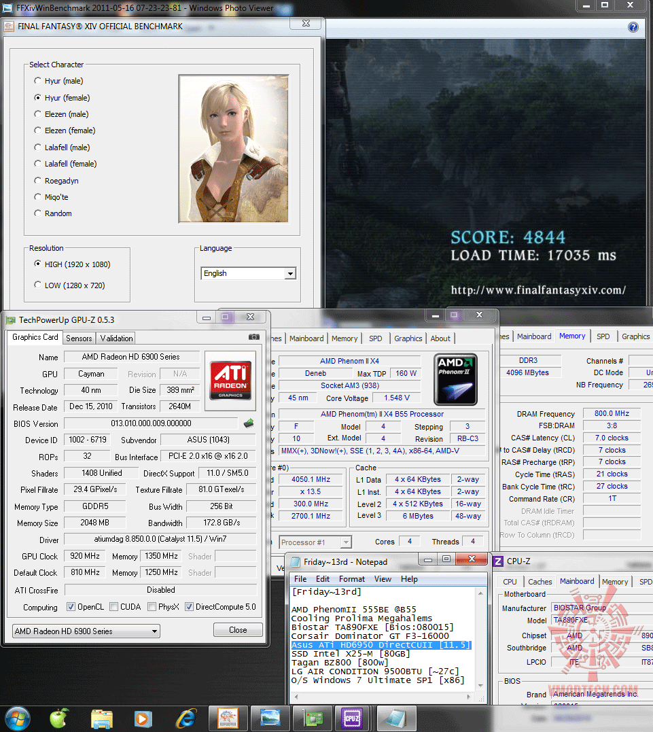Open the Windows Start orb

point(17,718)
